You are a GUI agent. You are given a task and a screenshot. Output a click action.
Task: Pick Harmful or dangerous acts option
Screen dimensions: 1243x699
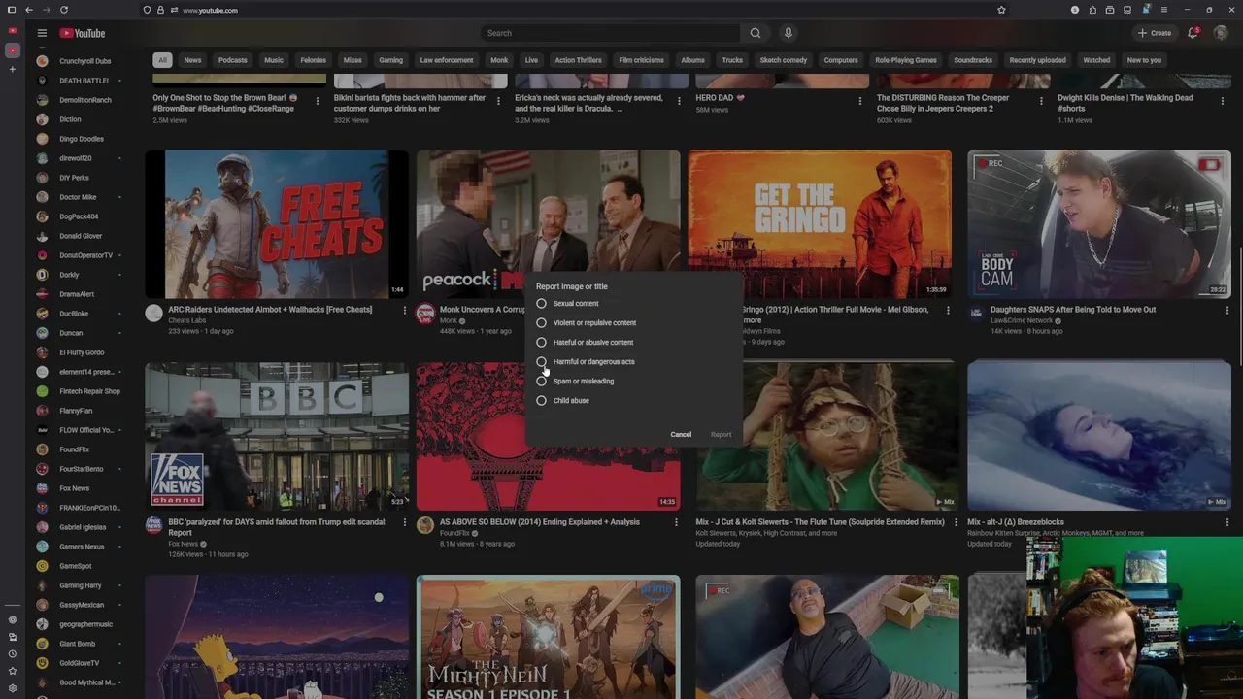point(541,362)
